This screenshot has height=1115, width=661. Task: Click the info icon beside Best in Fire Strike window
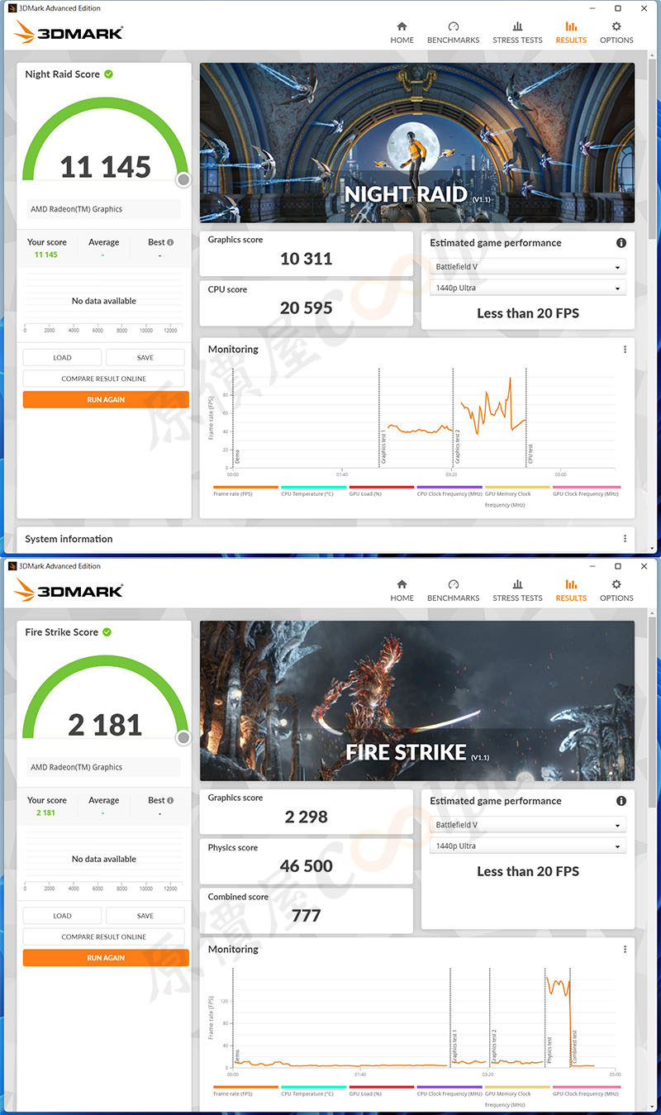click(x=170, y=801)
